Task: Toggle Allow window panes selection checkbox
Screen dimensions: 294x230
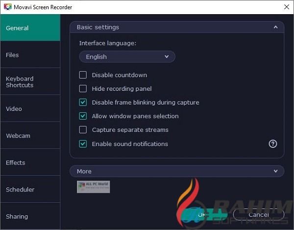Action: (x=83, y=116)
